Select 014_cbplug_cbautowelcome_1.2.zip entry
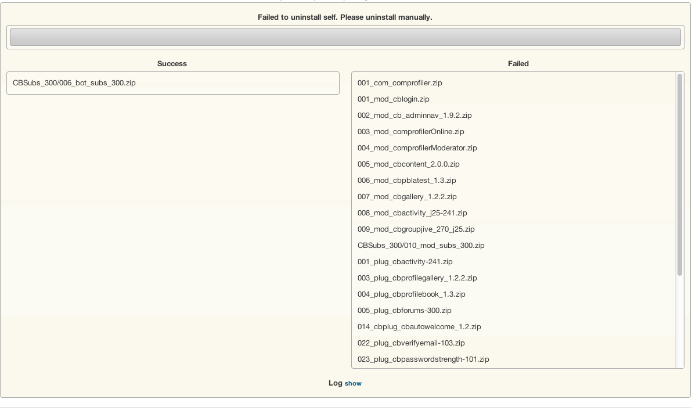The height and width of the screenshot is (414, 699). tap(419, 327)
